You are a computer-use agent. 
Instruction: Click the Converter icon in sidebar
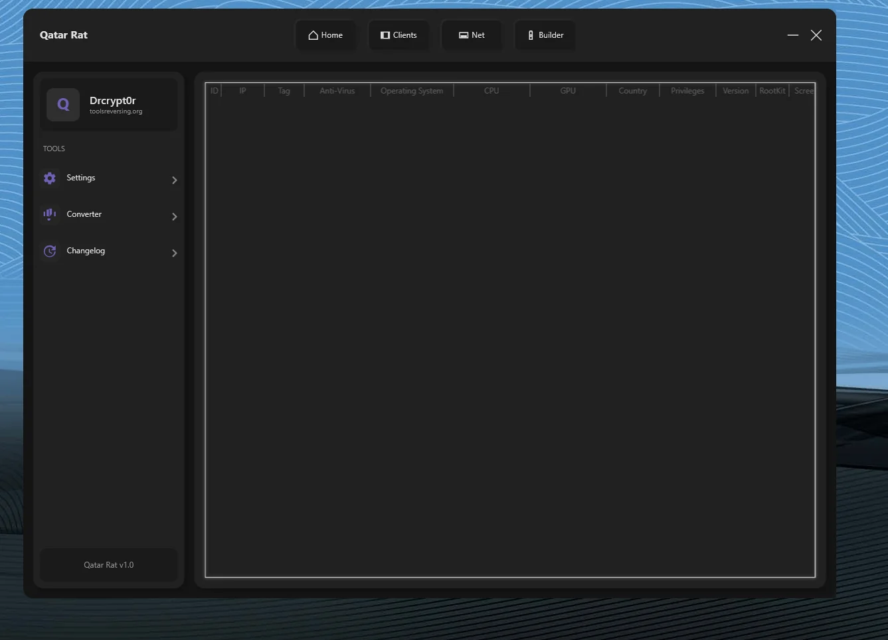coord(50,214)
